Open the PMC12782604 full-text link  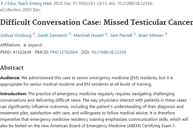coord(64,52)
